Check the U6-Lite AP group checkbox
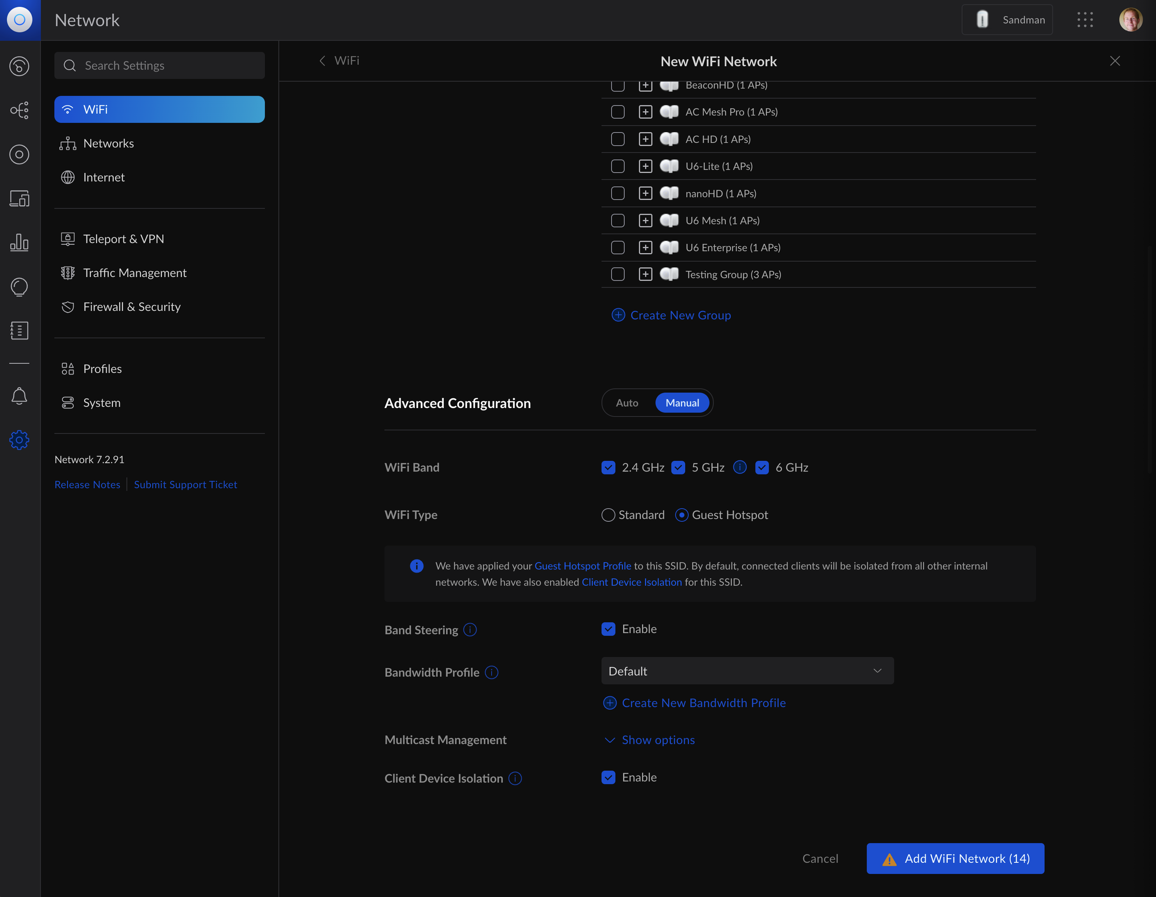 (618, 166)
